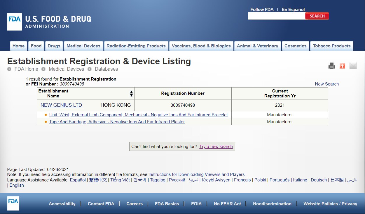Select Deutsch language assistance
Screen dimensions: 365x214
pos(319,180)
